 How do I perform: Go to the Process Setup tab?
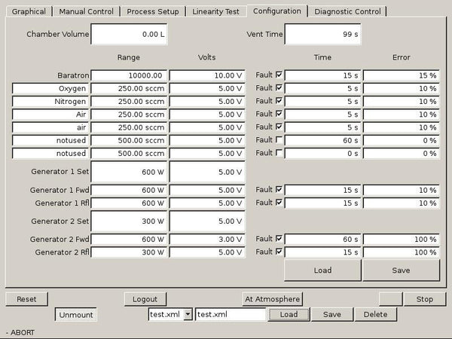[153, 11]
